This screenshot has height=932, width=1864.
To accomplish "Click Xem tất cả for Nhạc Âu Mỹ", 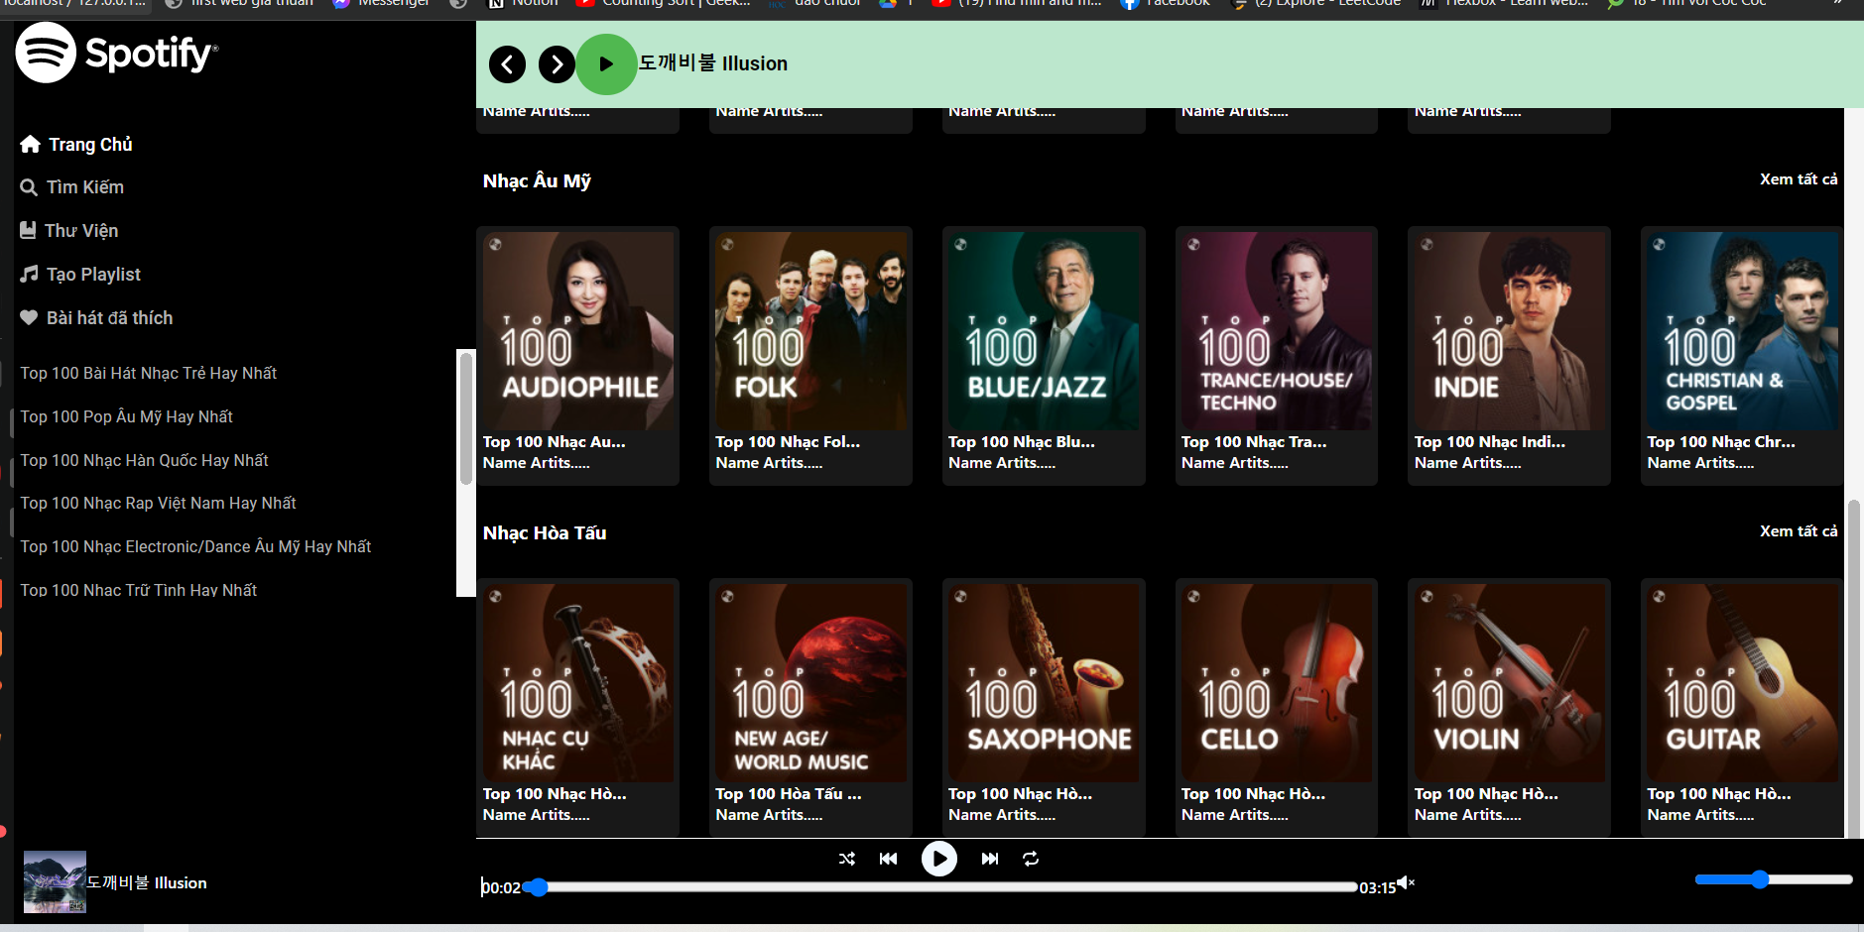I will coord(1800,178).
